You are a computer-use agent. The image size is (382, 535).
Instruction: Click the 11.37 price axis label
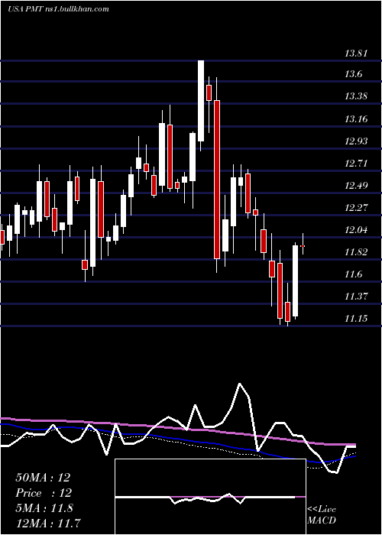tap(356, 297)
